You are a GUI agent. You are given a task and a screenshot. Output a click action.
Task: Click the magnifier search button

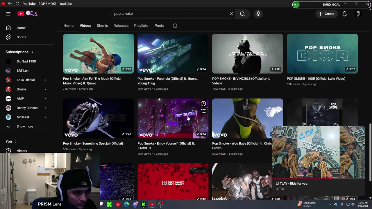click(x=242, y=14)
